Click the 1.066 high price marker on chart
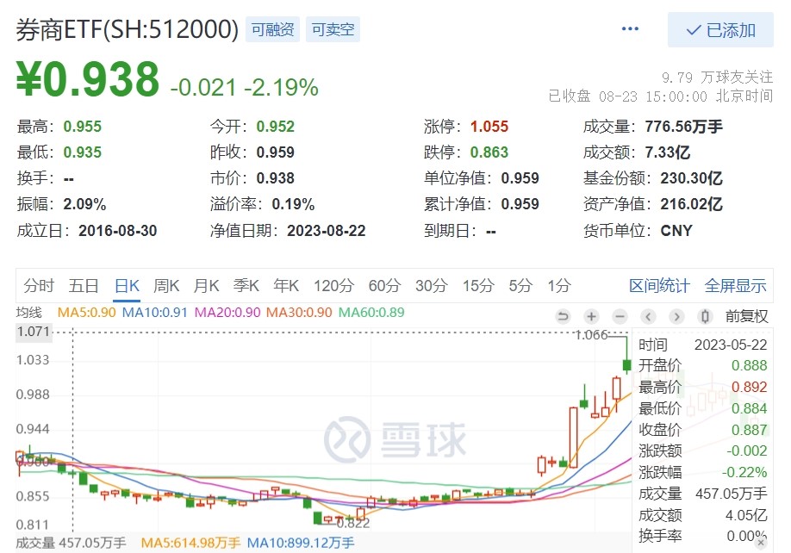 click(x=591, y=335)
